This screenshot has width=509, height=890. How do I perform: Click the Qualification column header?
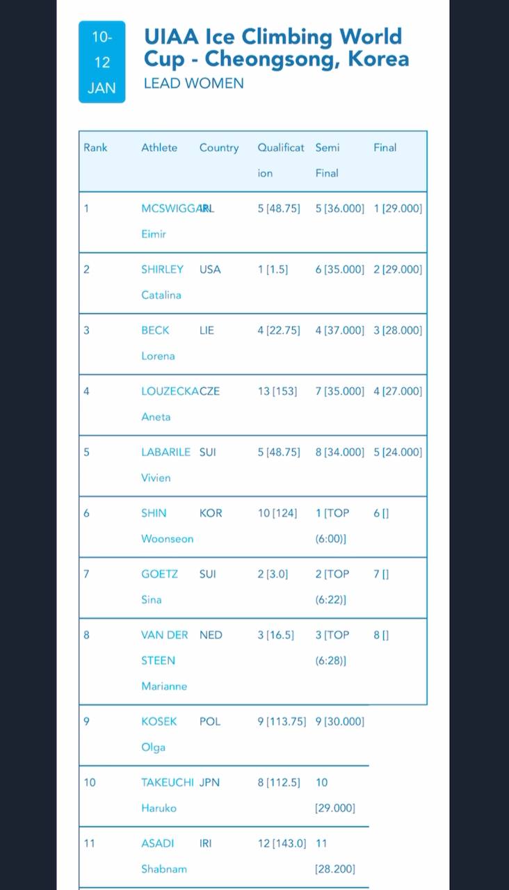[280, 160]
